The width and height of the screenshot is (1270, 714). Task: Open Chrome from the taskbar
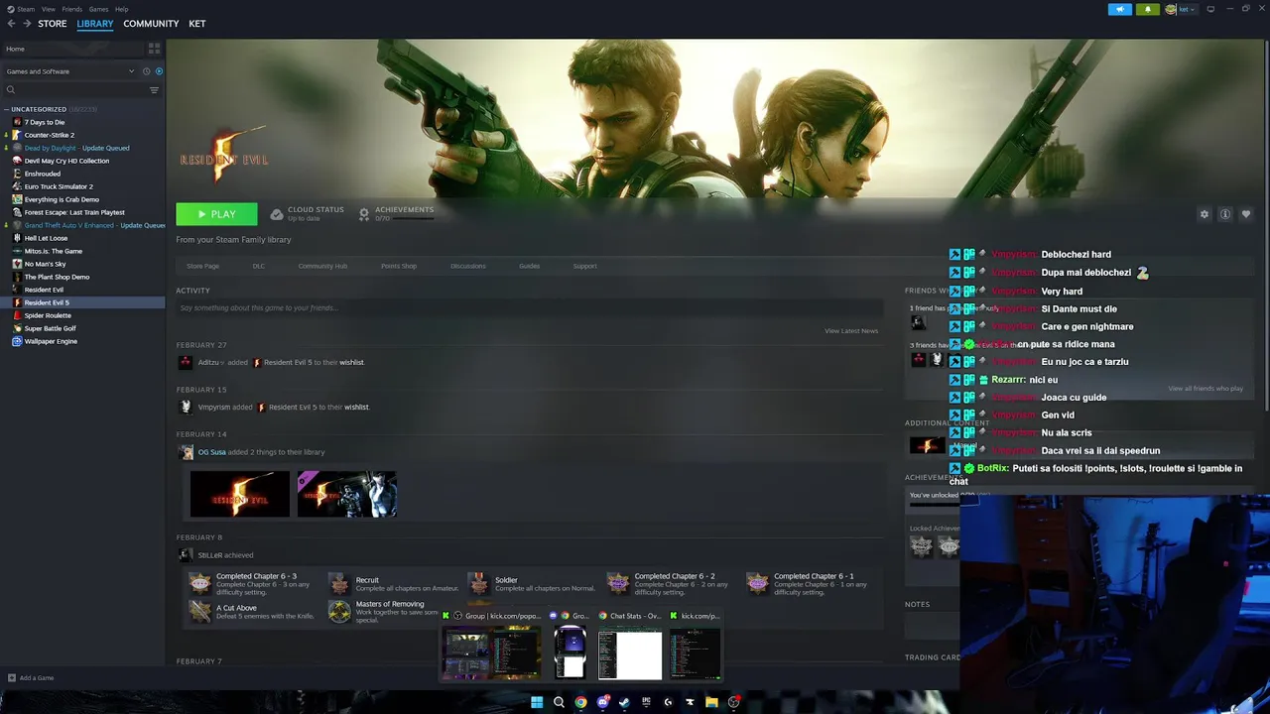(x=580, y=702)
